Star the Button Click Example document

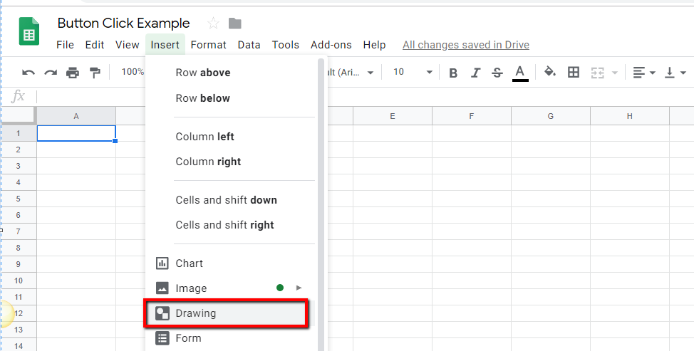click(213, 23)
